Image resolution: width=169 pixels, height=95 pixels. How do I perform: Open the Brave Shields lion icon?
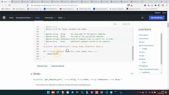click(128, 5)
